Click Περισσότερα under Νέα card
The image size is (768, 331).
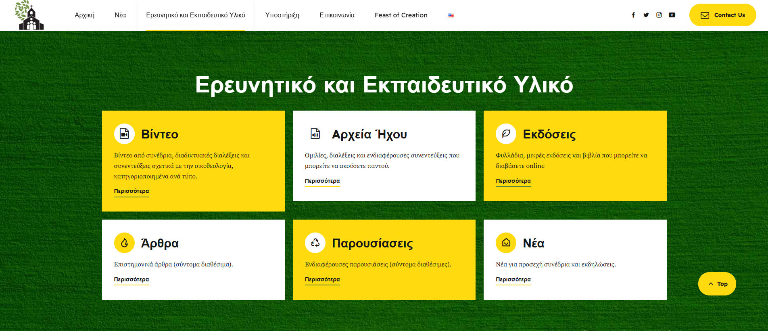pos(513,280)
